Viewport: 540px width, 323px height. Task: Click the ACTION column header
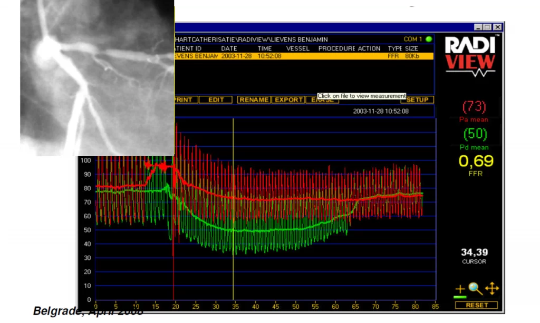click(x=369, y=48)
